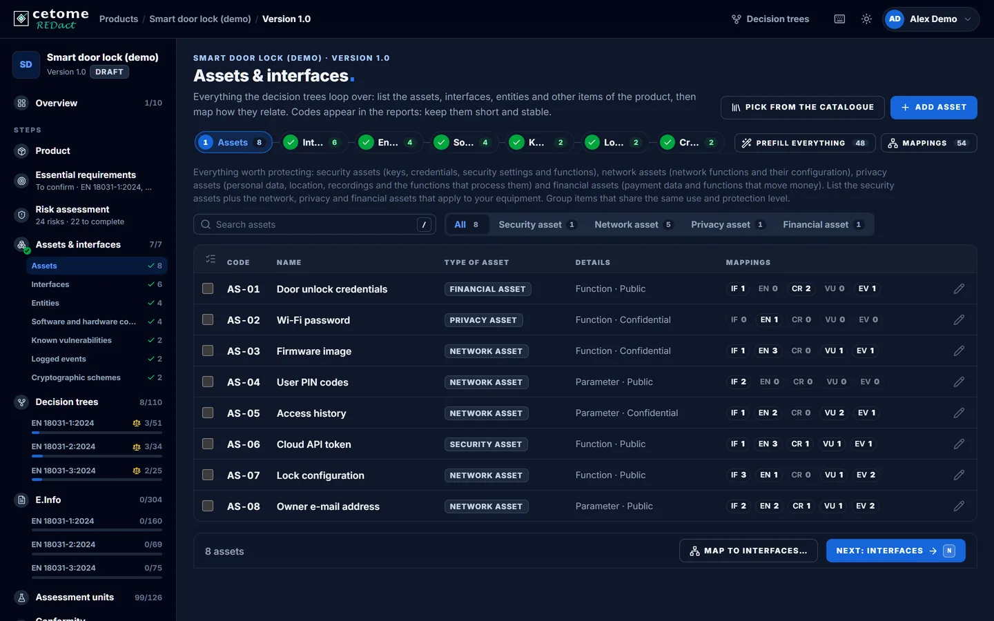Filter by Financial asset tab

click(822, 225)
